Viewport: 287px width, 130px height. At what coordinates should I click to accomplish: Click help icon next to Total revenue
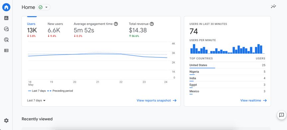pyautogui.click(x=152, y=24)
